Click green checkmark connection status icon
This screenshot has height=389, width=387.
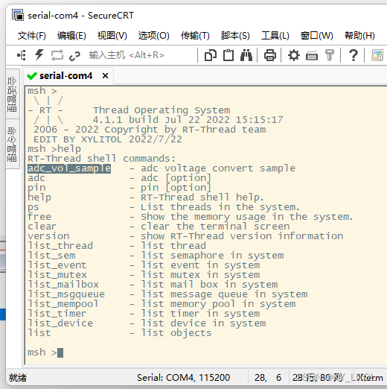pyautogui.click(x=32, y=75)
